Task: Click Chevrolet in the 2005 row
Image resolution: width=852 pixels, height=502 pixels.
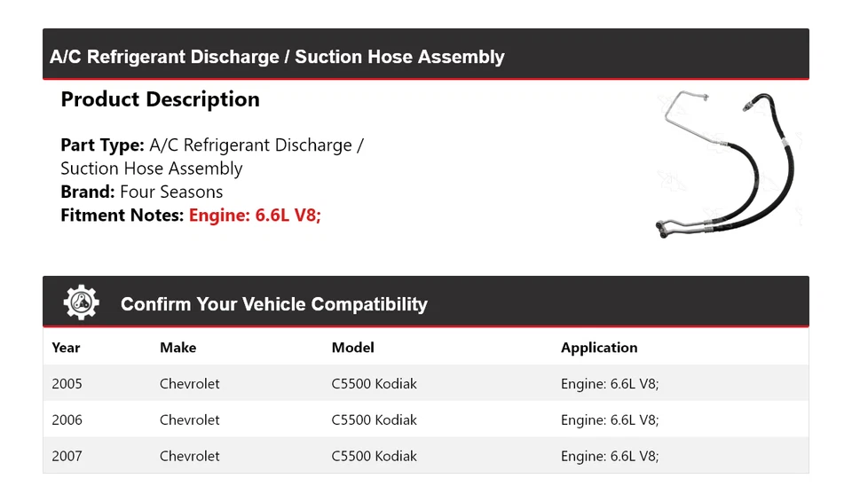Action: coord(189,384)
